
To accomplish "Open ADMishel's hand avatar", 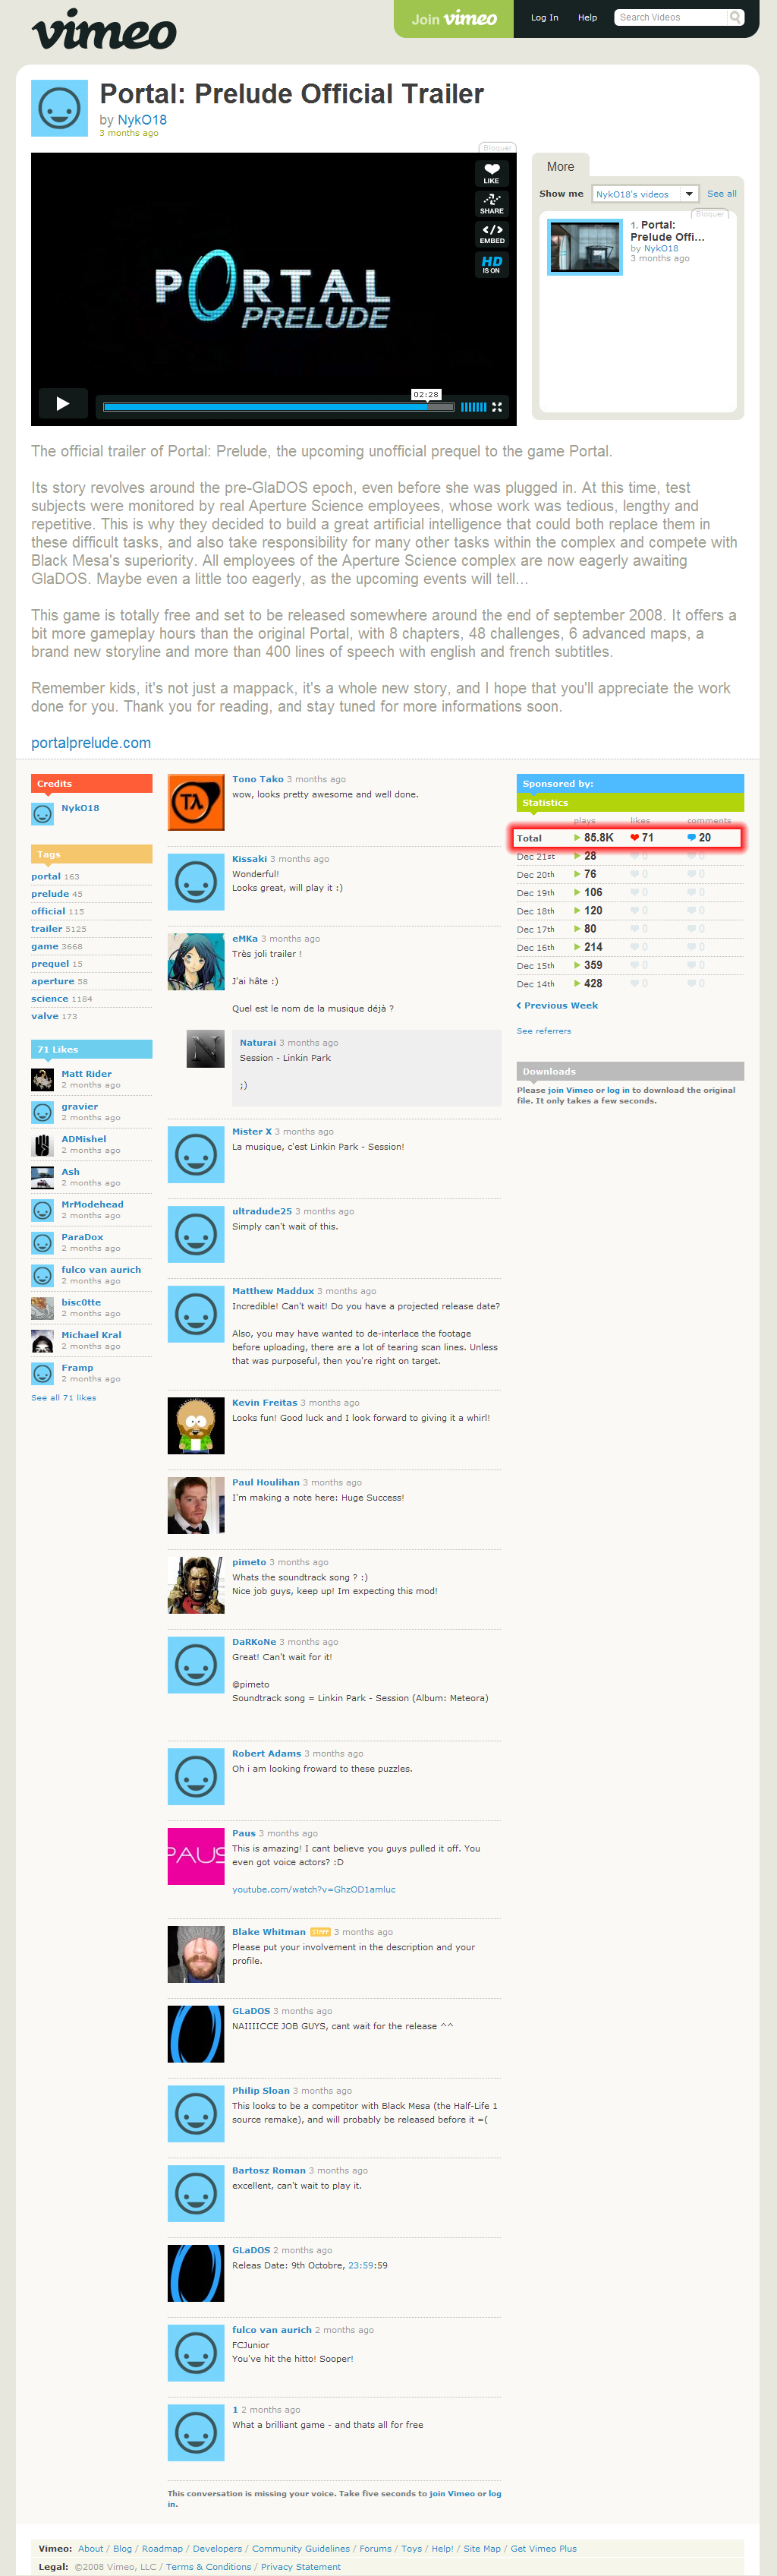I will pyautogui.click(x=42, y=1145).
